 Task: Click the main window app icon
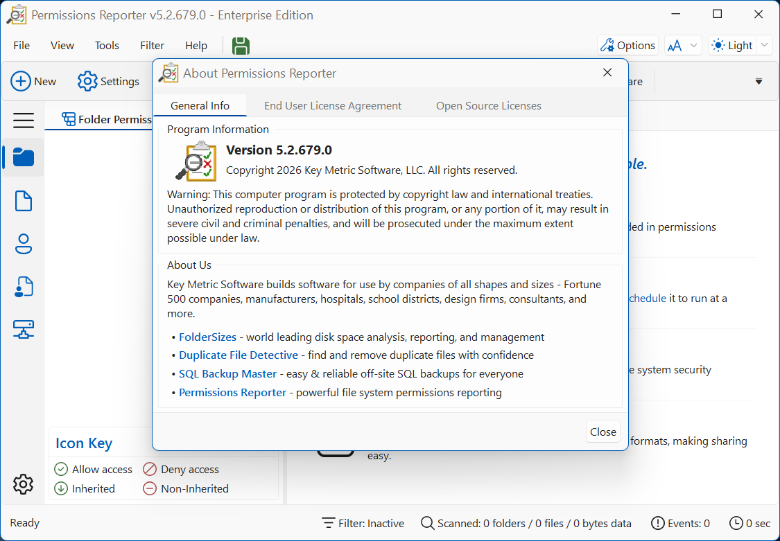(x=17, y=15)
